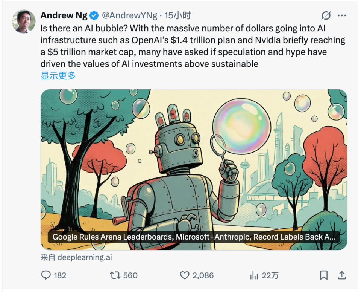Click the reply speech bubble icon
Image resolution: width=361 pixels, height=292 pixels.
46,275
